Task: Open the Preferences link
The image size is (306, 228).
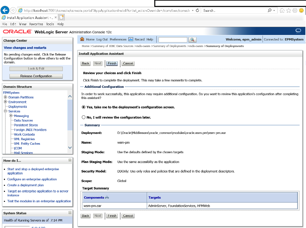Action: coord(118,40)
